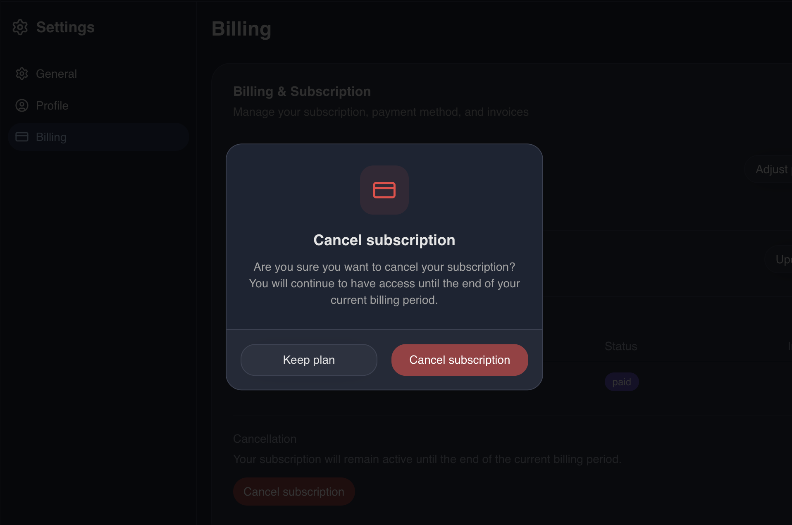Click the Adjust button on the right
This screenshot has width=792, height=525.
pos(771,169)
